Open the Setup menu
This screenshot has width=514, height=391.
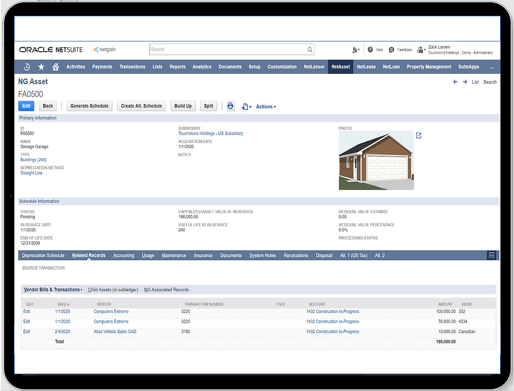(254, 67)
